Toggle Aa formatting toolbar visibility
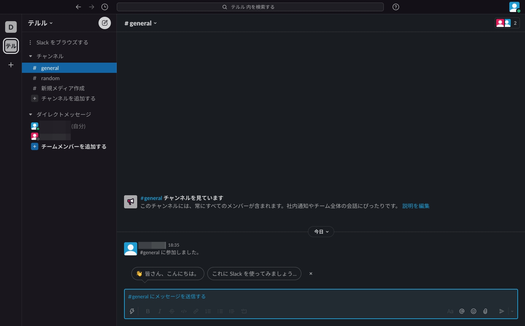 click(450, 311)
